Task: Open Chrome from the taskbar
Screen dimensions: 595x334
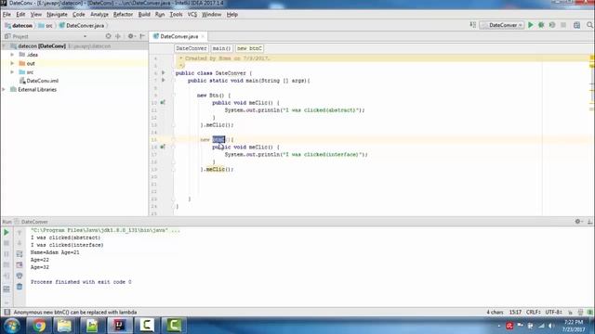Action: (39, 326)
